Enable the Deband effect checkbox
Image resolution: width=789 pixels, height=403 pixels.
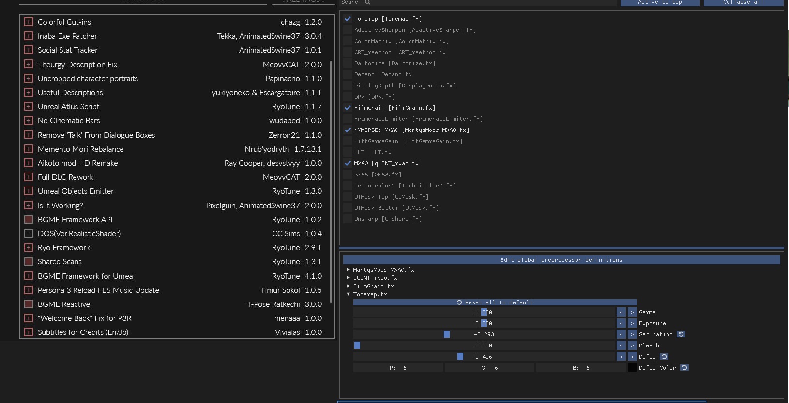(348, 74)
